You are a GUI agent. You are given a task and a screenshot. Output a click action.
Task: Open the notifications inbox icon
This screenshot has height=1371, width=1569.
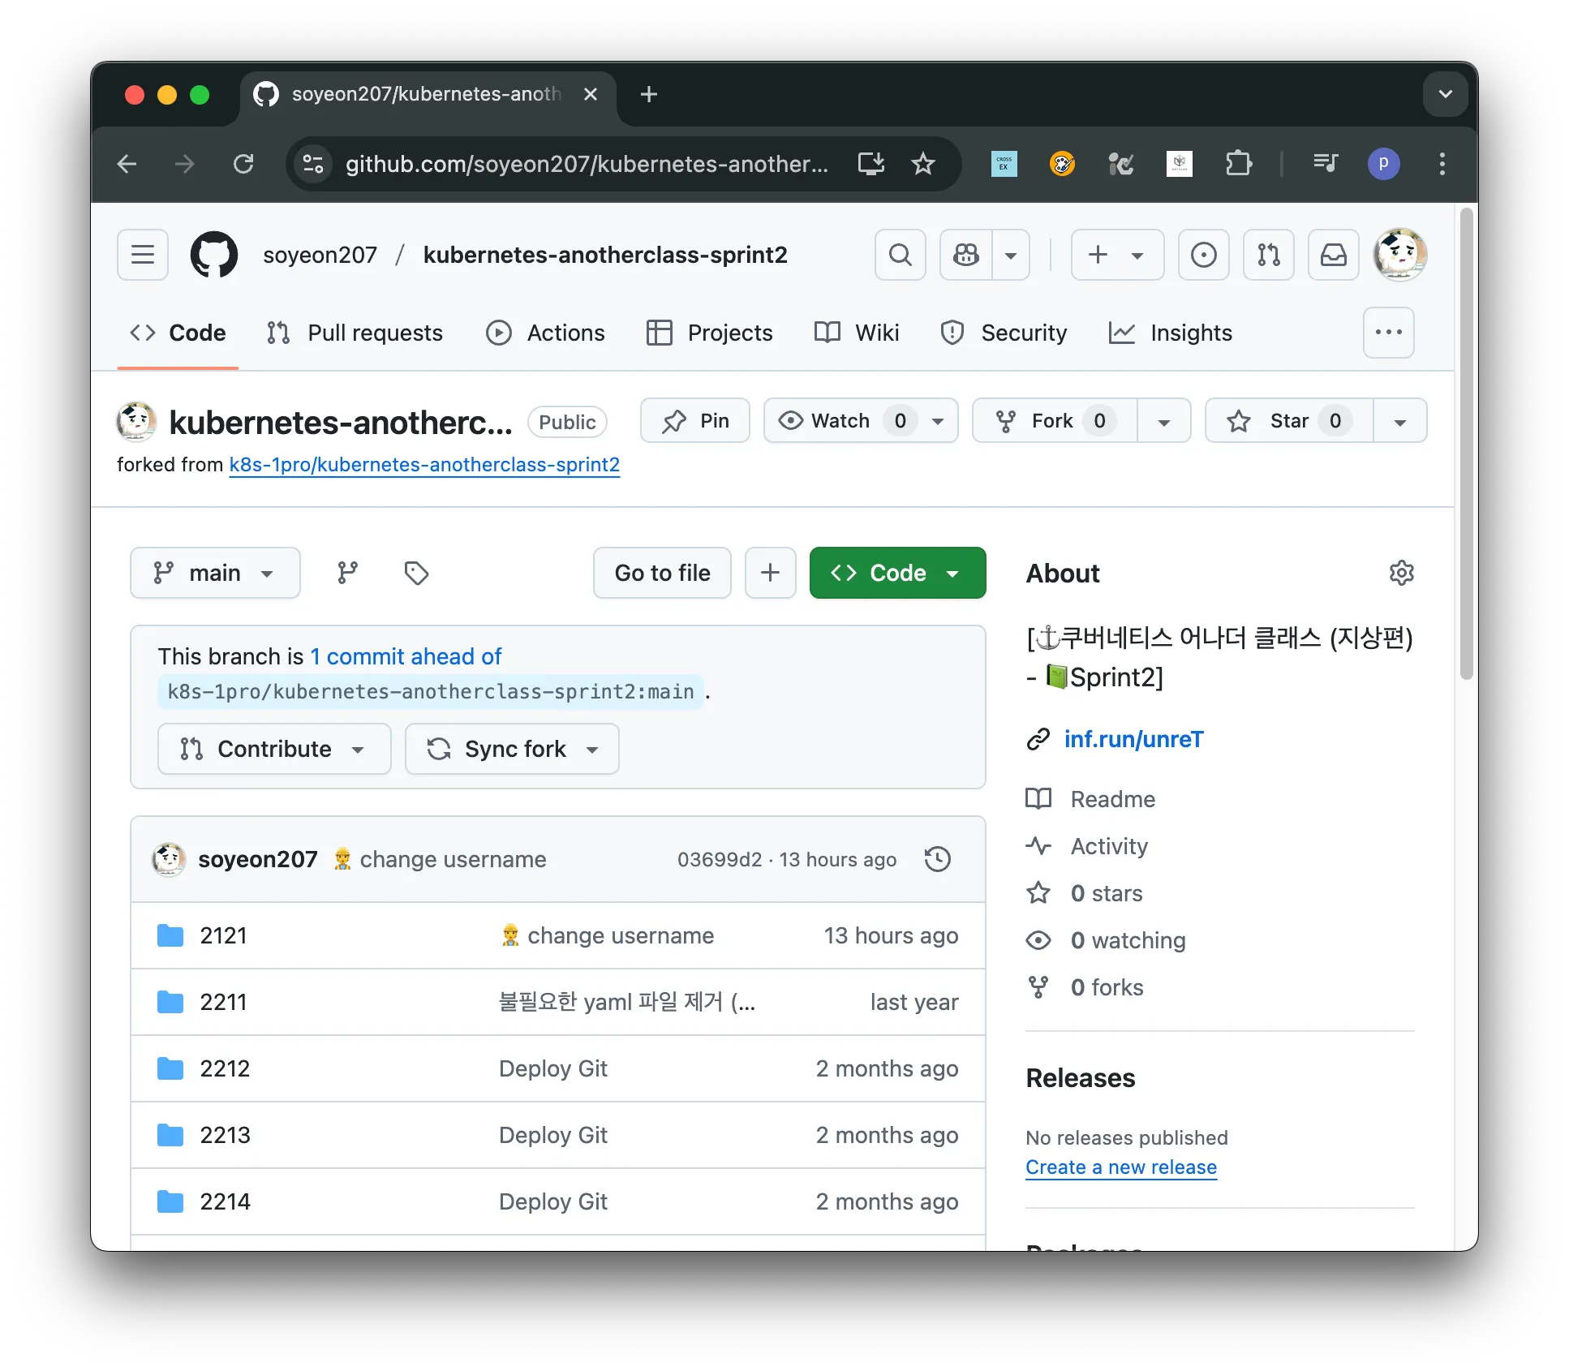click(x=1333, y=255)
